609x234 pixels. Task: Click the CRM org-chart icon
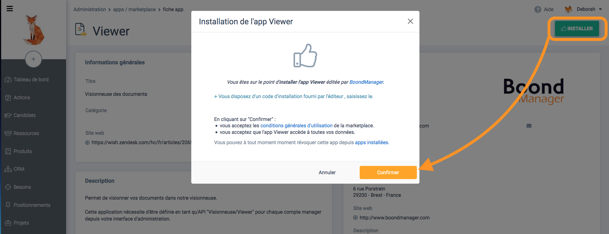[x=8, y=169]
